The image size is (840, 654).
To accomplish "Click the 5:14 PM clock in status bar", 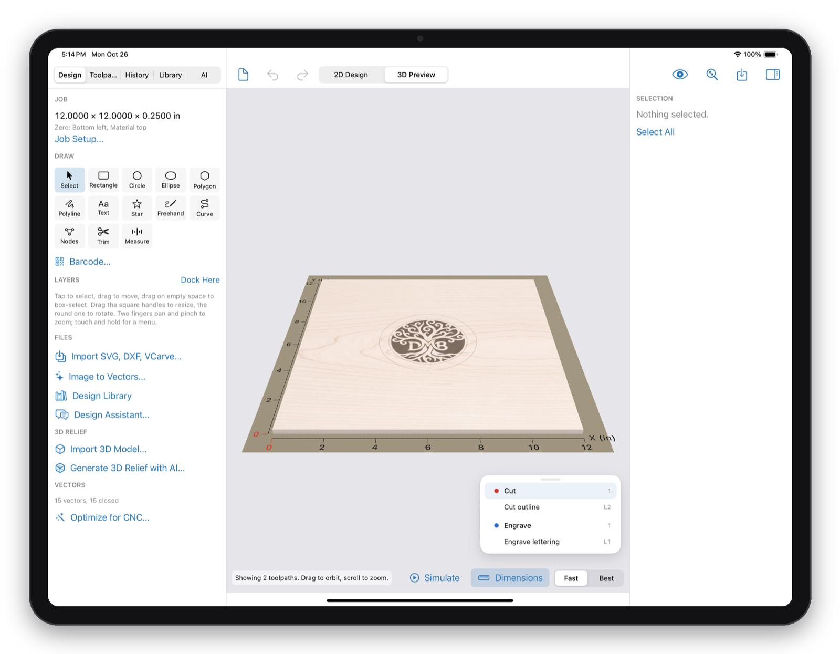I will pos(73,55).
